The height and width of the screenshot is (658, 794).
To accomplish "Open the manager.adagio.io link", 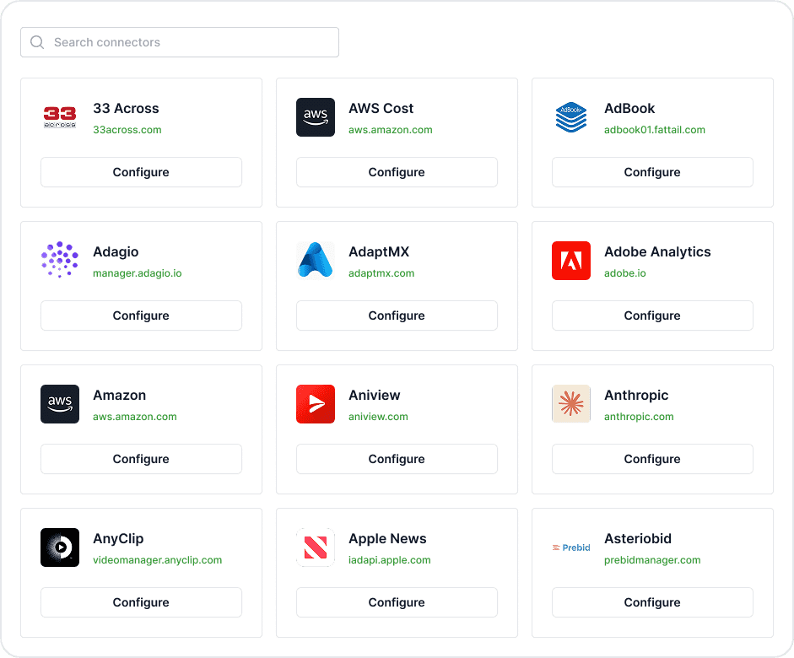I will (x=138, y=273).
